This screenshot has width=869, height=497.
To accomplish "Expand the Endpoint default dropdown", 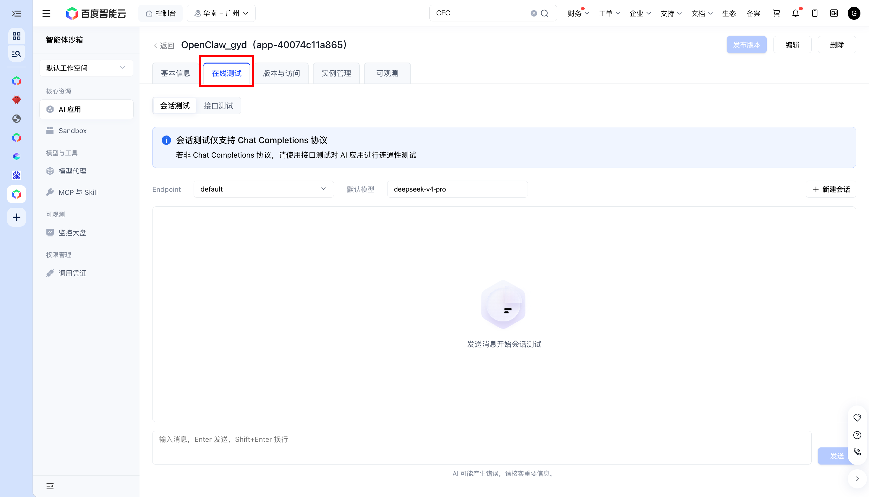I will click(x=263, y=189).
